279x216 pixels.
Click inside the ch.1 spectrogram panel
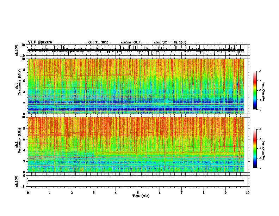pos(136,86)
